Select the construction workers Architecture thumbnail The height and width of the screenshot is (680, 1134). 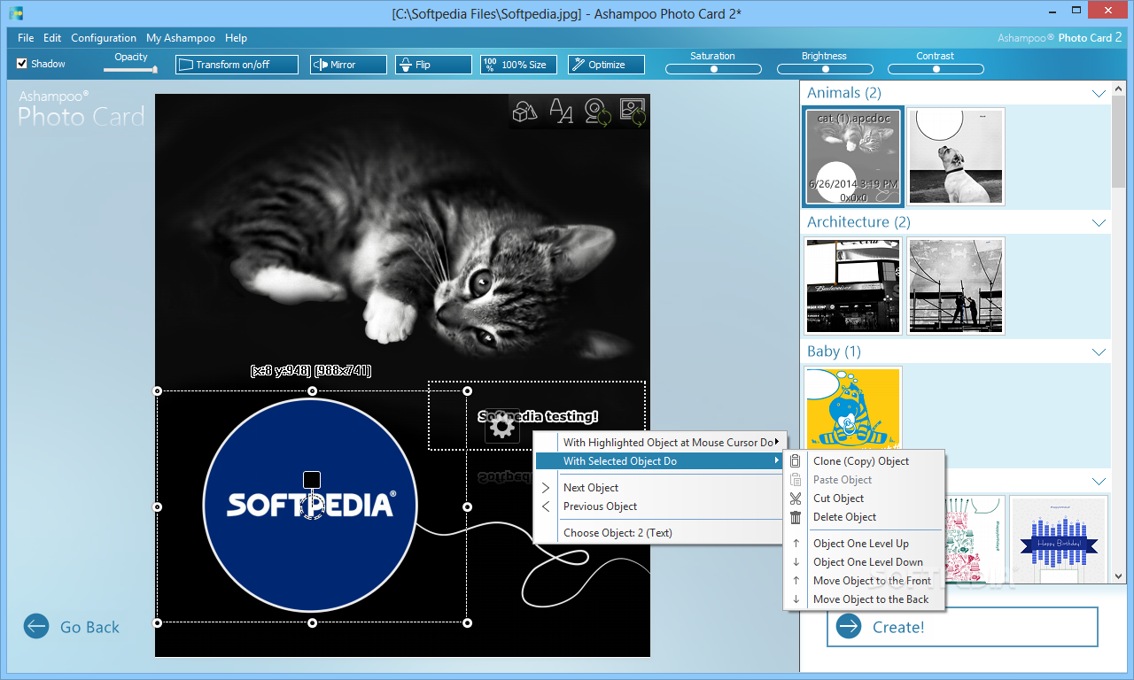(x=956, y=285)
